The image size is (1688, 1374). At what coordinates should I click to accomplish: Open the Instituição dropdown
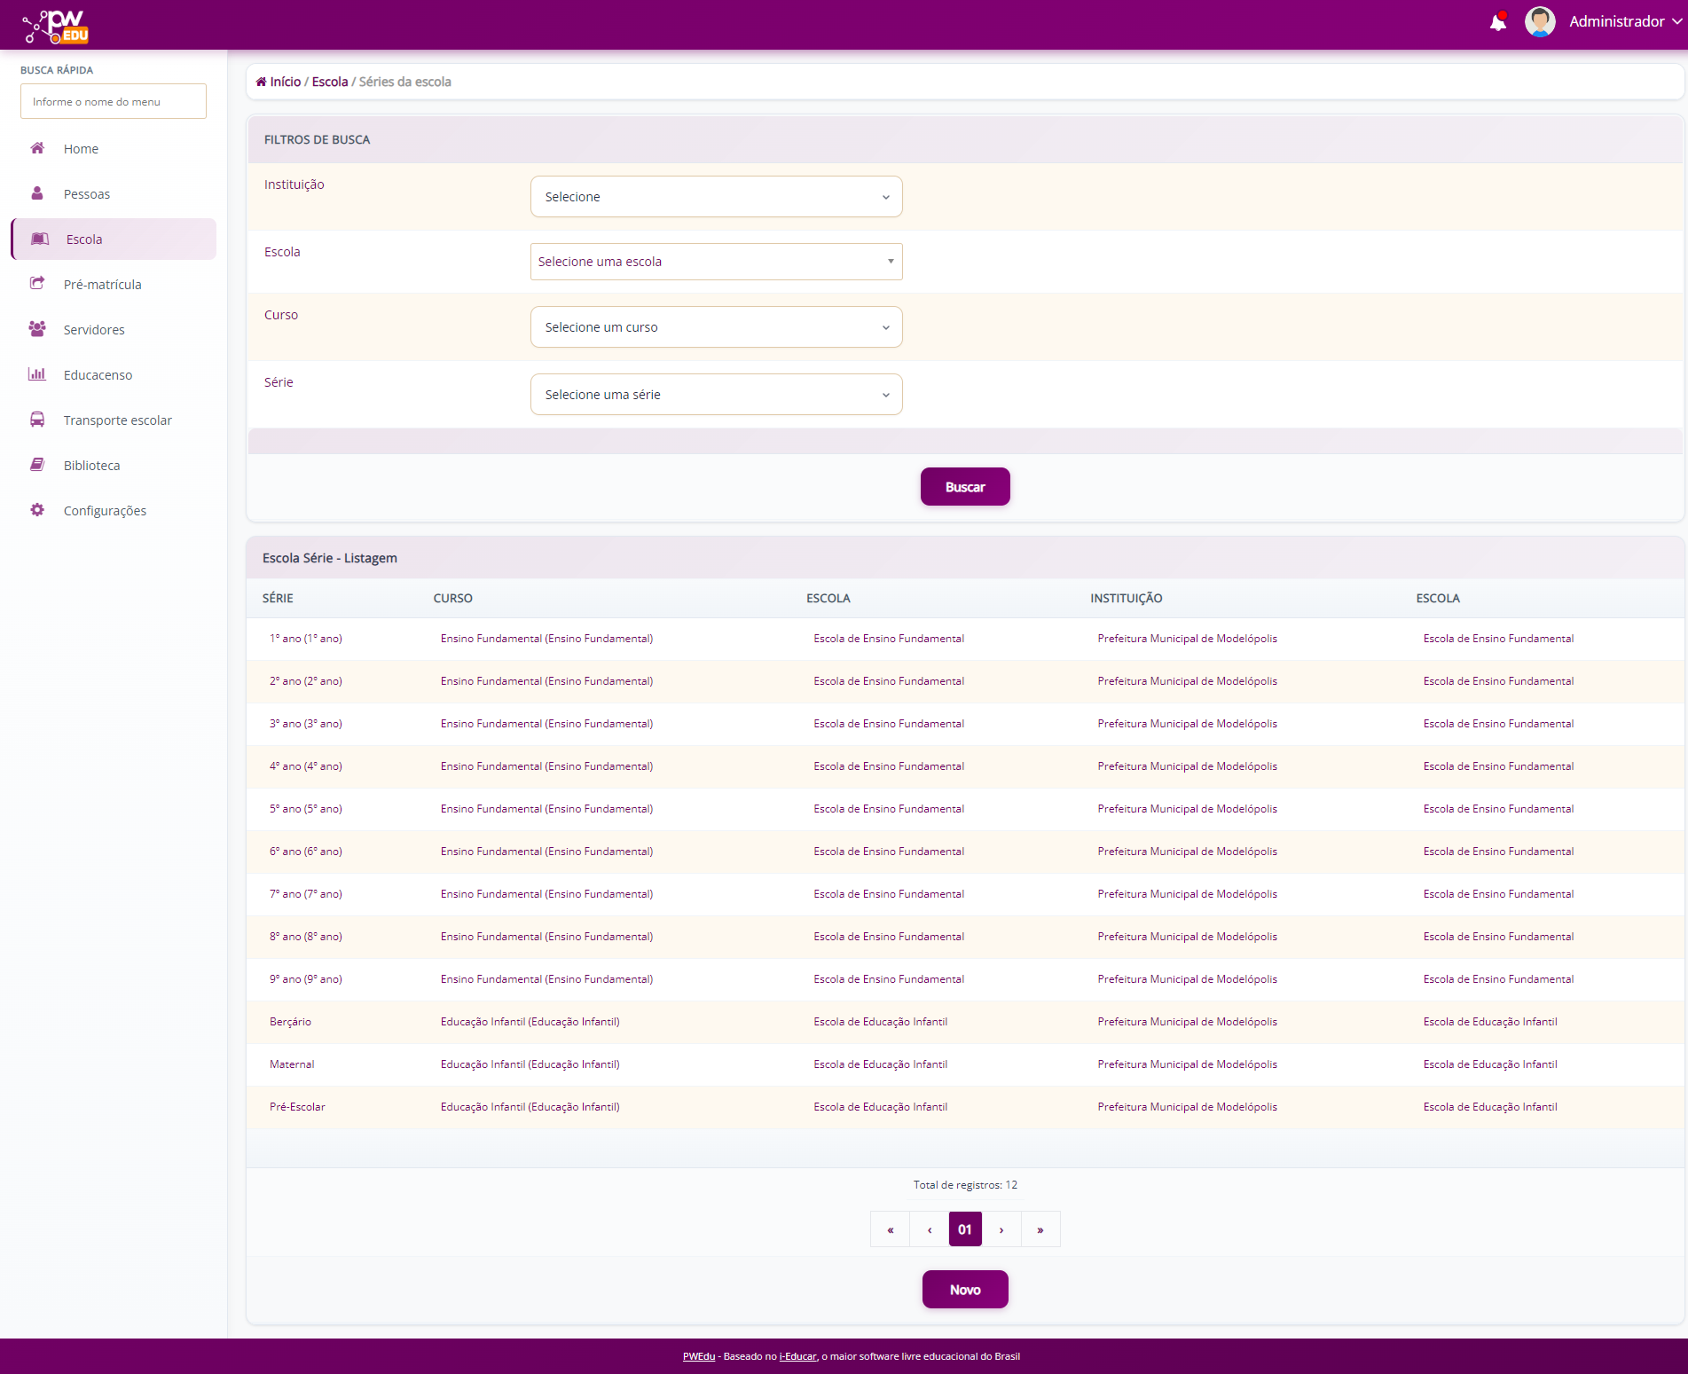pyautogui.click(x=716, y=197)
